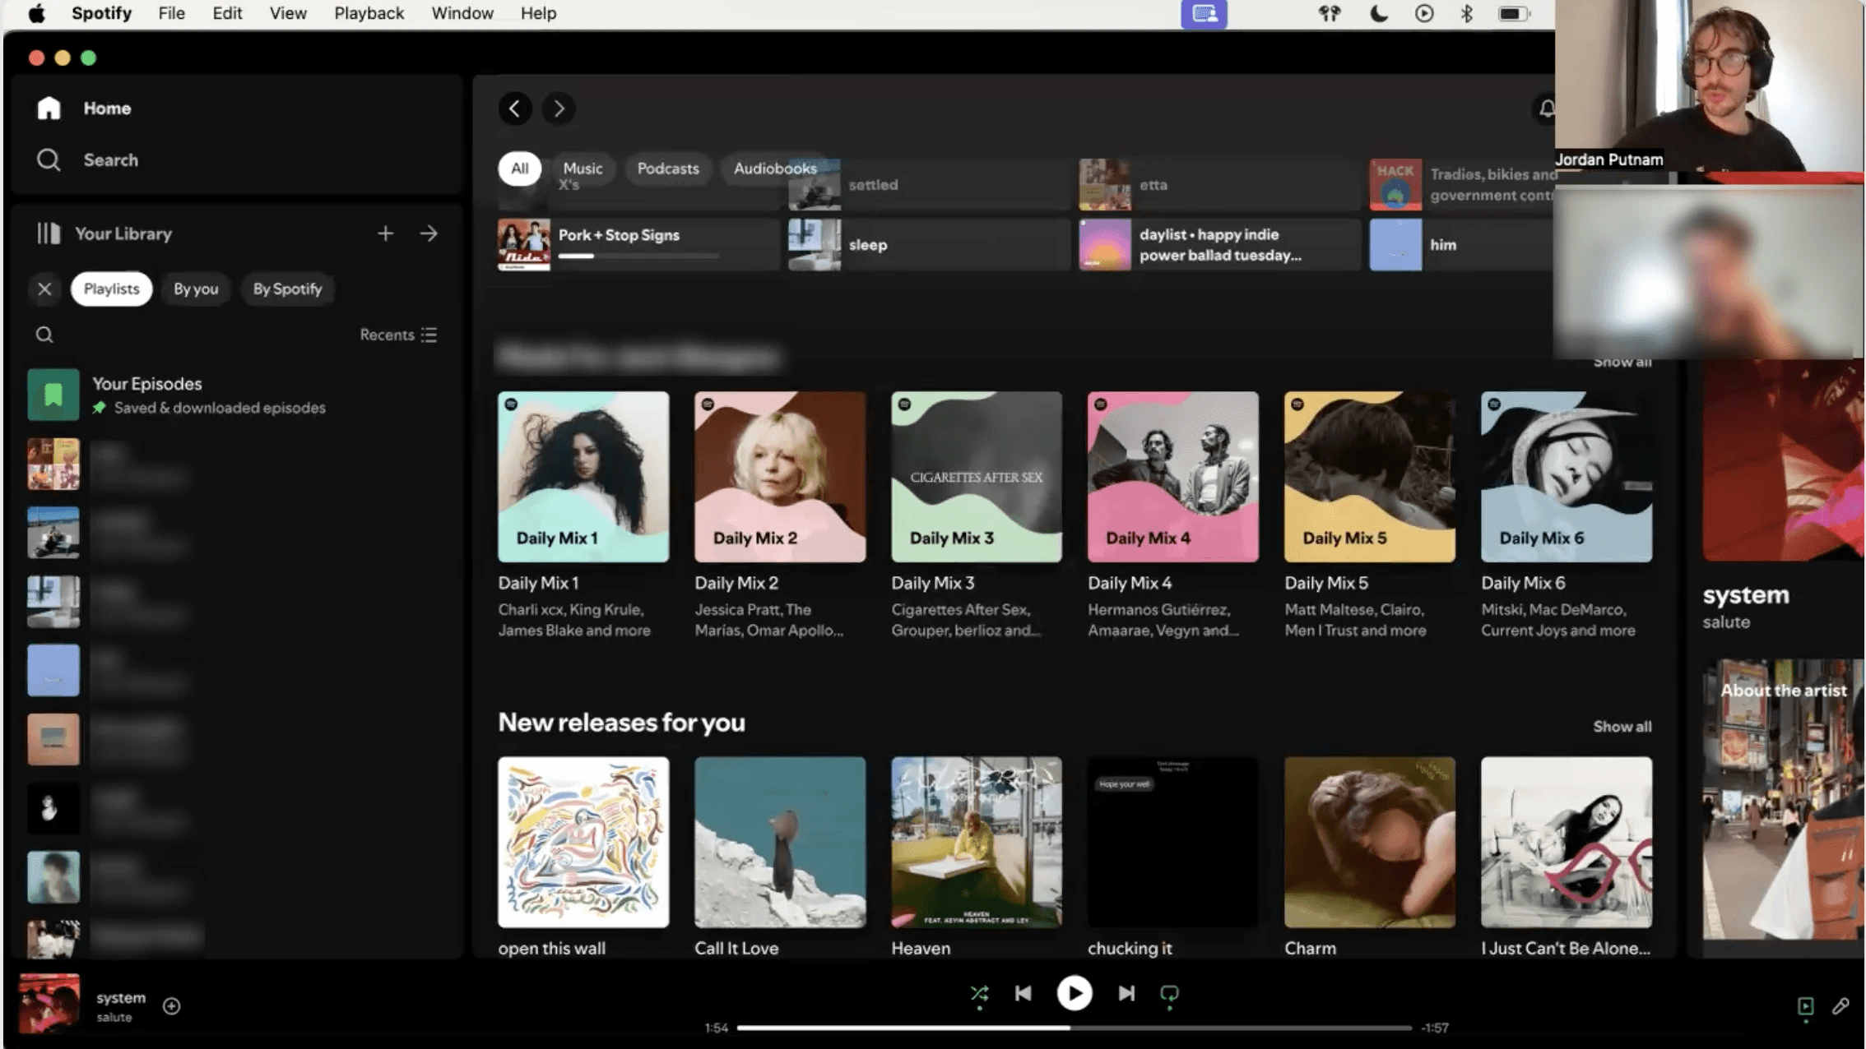The image size is (1866, 1049).
Task: Open the system track title in sidebar
Action: point(1746,594)
